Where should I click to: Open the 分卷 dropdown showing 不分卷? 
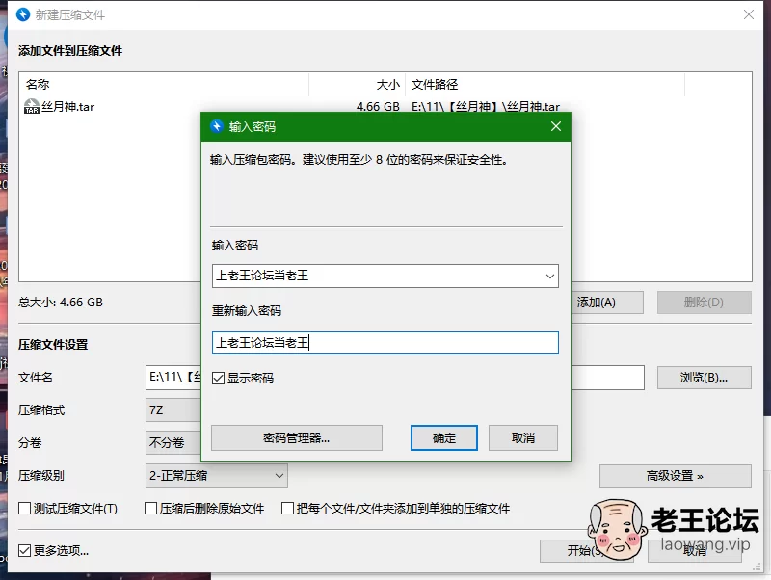pyautogui.click(x=172, y=442)
